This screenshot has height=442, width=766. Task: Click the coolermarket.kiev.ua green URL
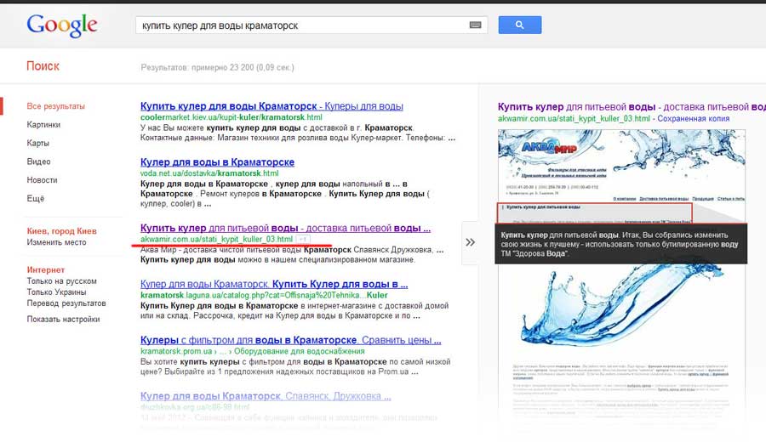click(x=231, y=117)
